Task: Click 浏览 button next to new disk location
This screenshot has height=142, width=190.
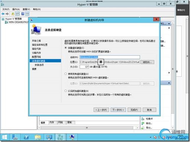Action: pos(147,62)
